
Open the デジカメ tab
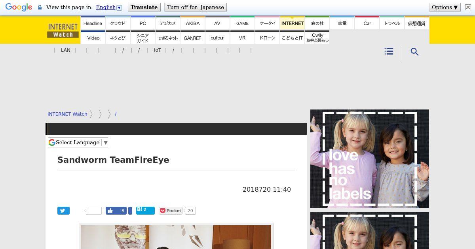coord(167,23)
